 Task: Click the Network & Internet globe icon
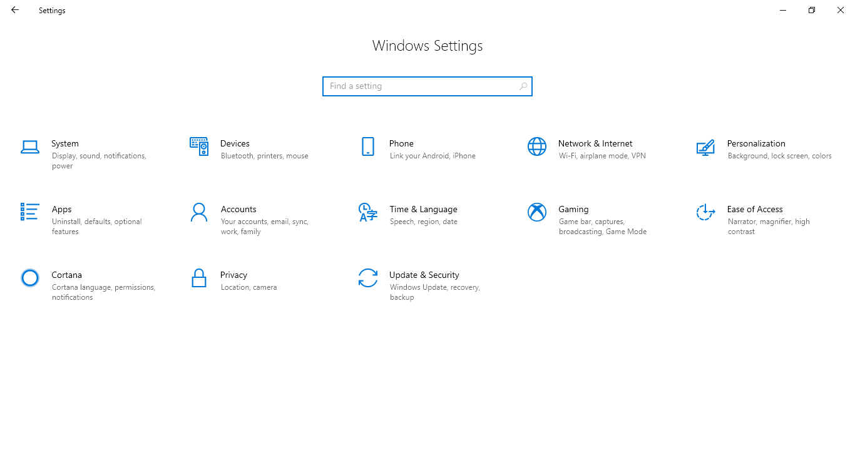point(537,146)
